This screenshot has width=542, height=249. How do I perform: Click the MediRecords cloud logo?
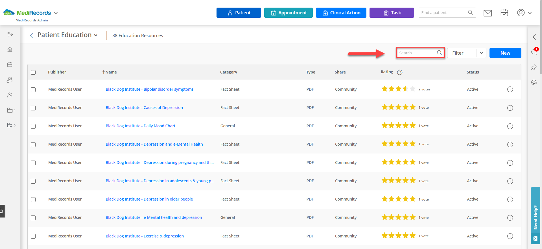point(9,12)
